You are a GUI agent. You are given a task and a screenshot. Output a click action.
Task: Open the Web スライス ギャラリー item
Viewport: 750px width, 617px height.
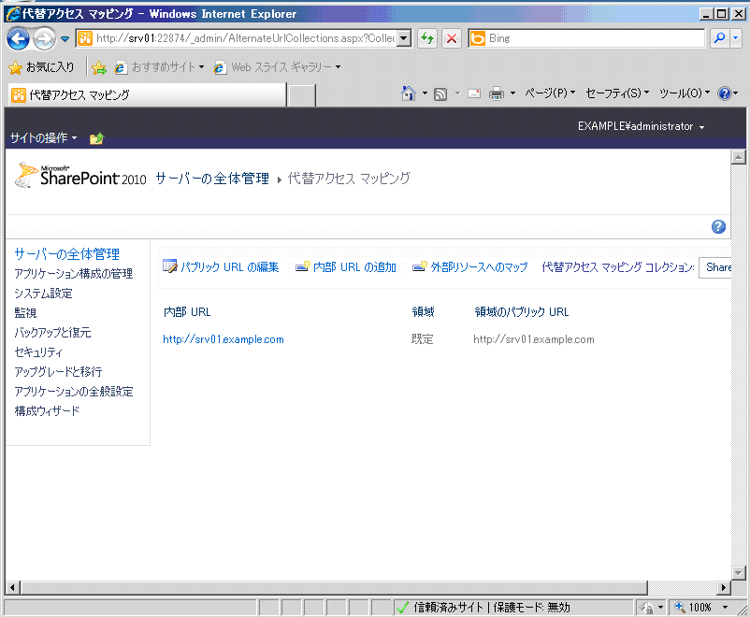[x=278, y=67]
